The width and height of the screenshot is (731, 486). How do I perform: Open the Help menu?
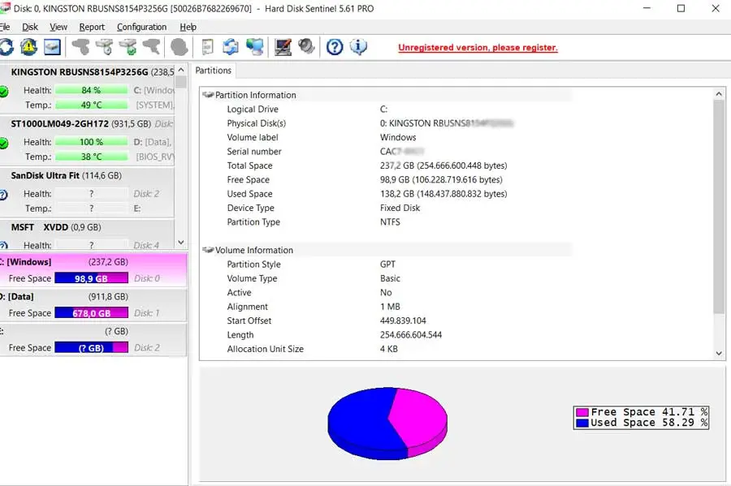(188, 27)
